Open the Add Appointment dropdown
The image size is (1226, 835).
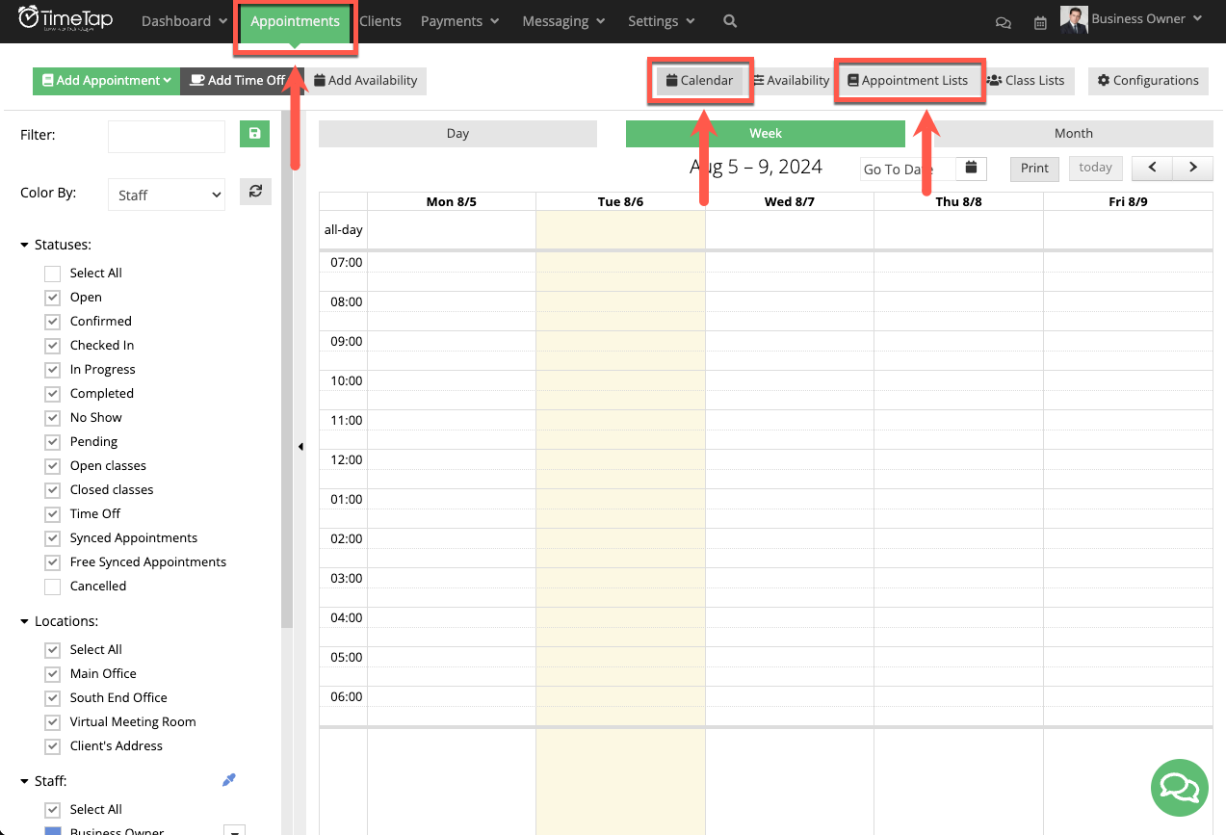point(105,81)
